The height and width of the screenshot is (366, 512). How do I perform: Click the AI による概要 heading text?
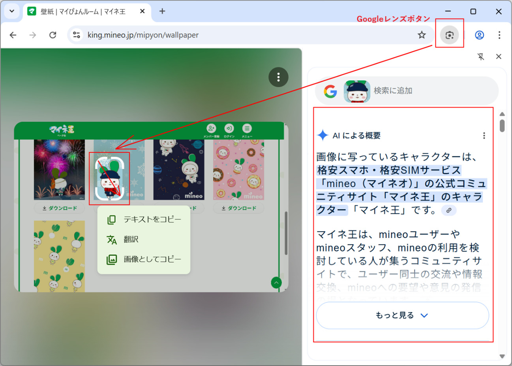tap(356, 136)
